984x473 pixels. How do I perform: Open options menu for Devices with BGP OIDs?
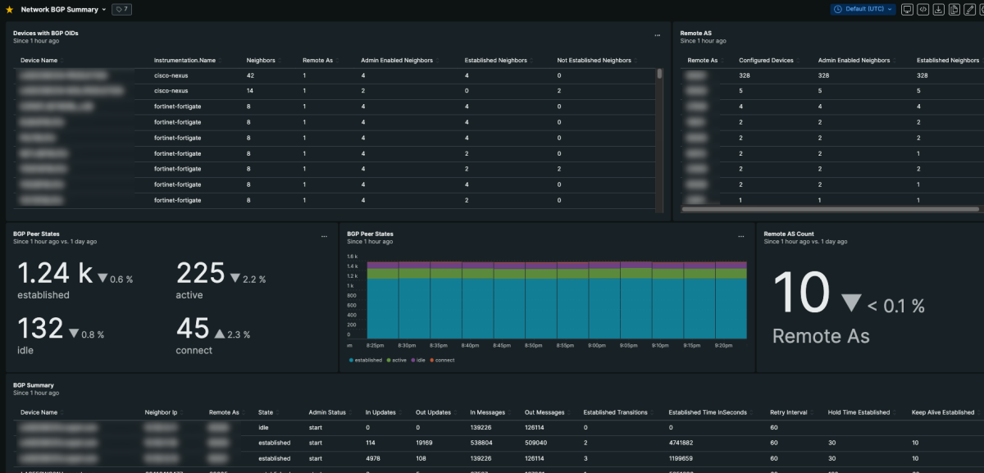[x=657, y=36]
